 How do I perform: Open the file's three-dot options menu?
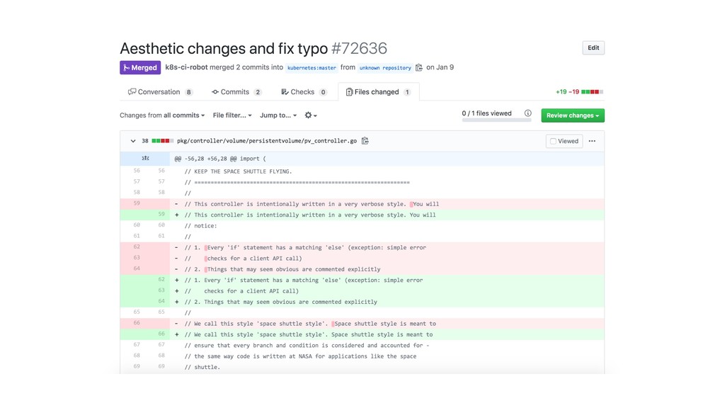(x=592, y=141)
